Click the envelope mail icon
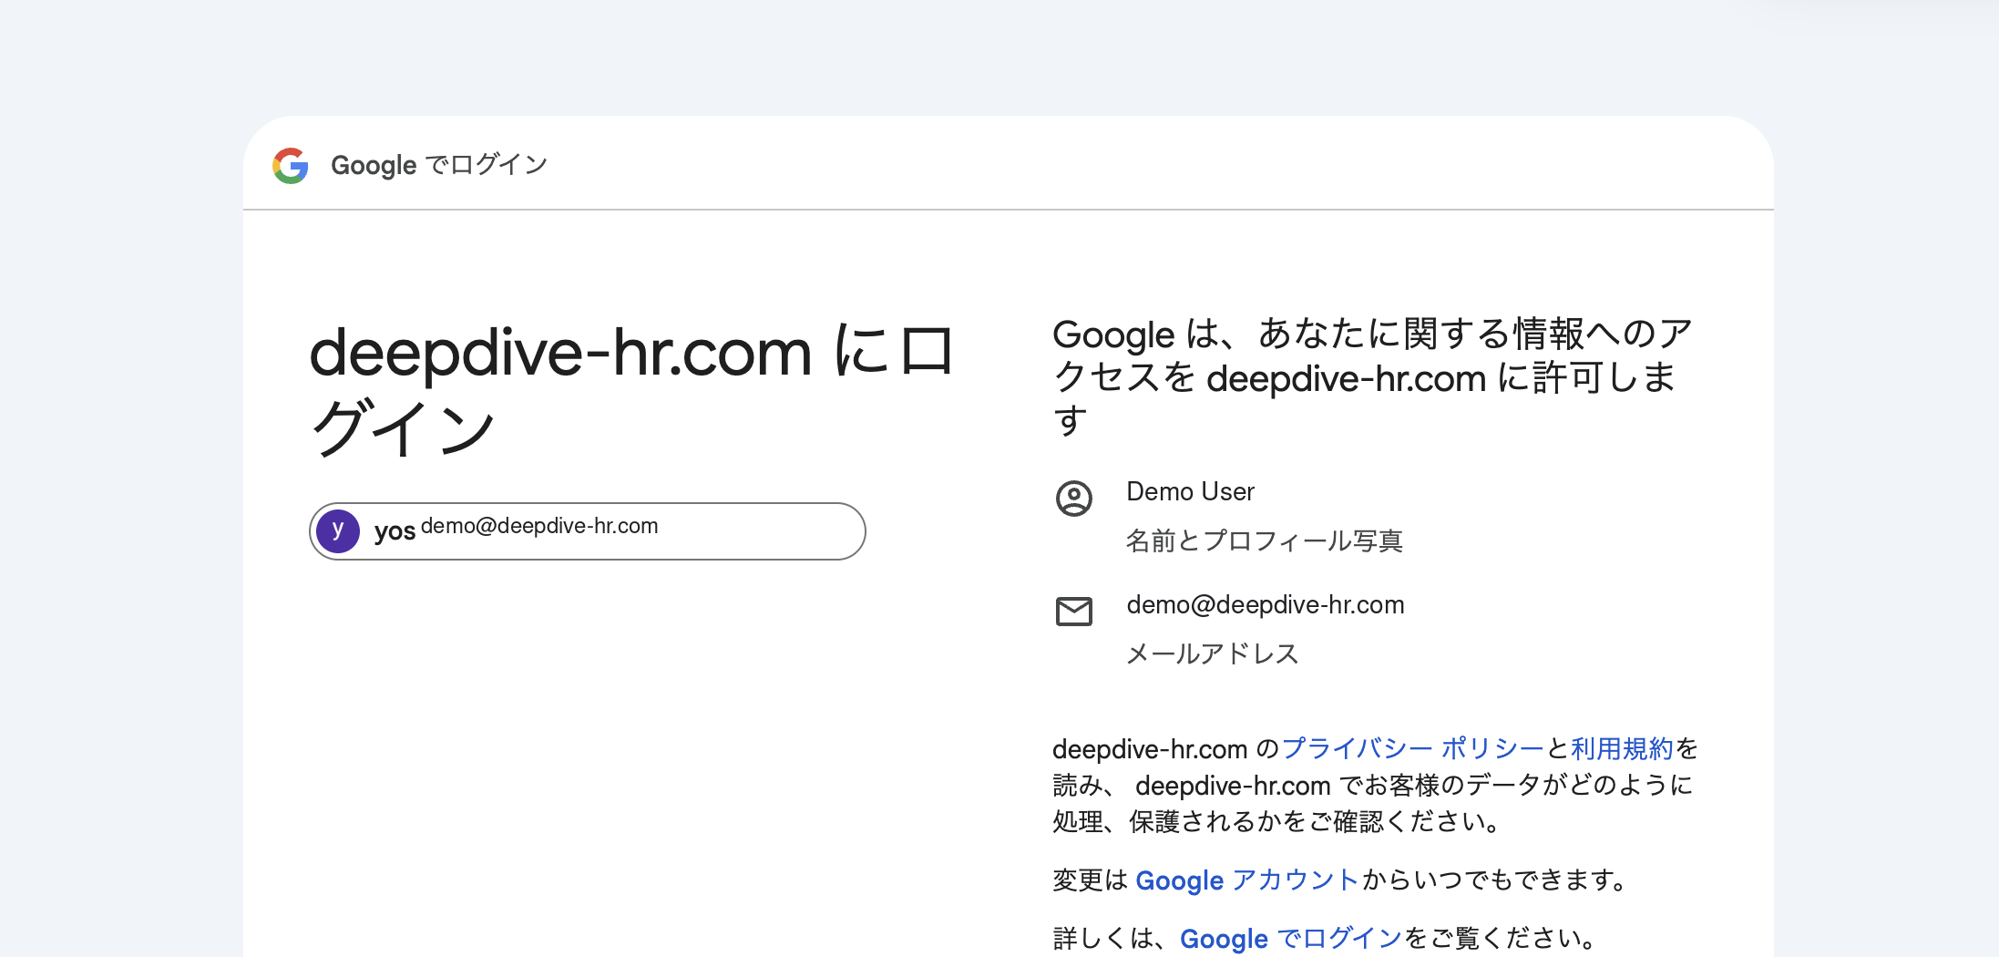The width and height of the screenshot is (1999, 957). (1074, 612)
